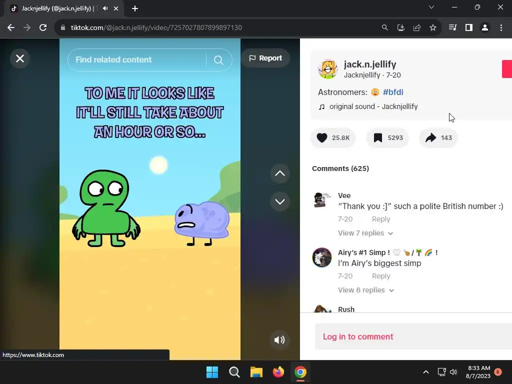Click Log in to comment

358,336
